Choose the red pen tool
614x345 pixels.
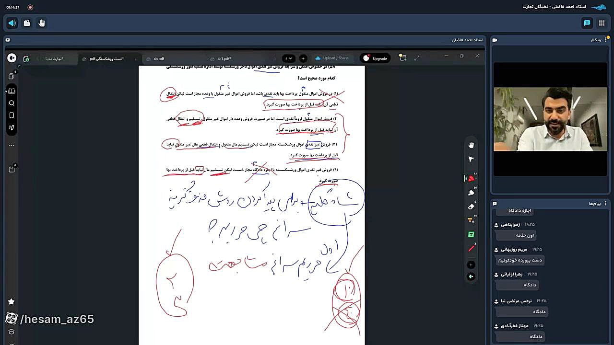pos(471,178)
